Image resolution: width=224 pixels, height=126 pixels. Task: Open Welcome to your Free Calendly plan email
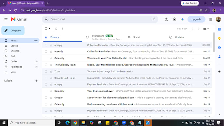click(127, 58)
